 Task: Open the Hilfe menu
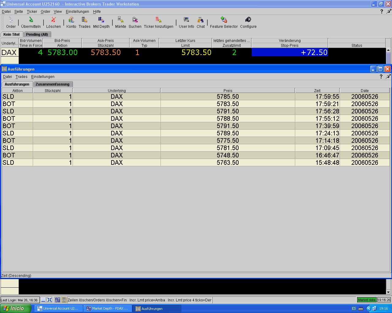pos(97,12)
